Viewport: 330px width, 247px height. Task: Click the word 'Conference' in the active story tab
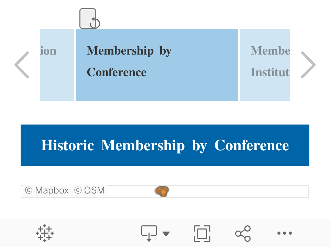[117, 72]
